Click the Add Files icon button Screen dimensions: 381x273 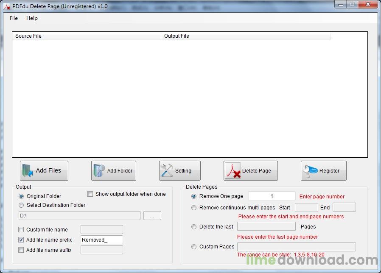tap(44, 170)
